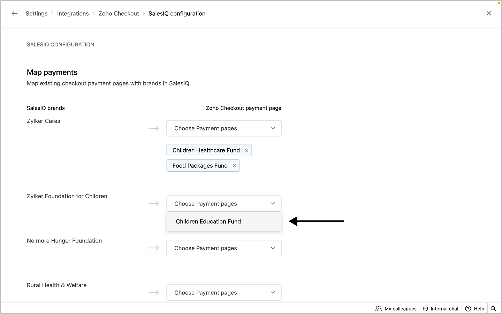The image size is (502, 314).
Task: Show My colleagues list
Action: 396,308
